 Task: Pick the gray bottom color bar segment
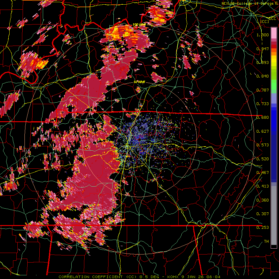pos(274,215)
